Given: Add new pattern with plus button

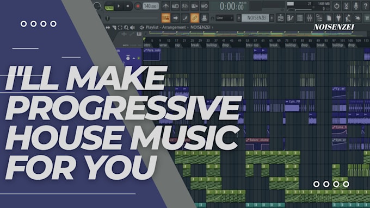Looking at the screenshot, I should pos(272,18).
